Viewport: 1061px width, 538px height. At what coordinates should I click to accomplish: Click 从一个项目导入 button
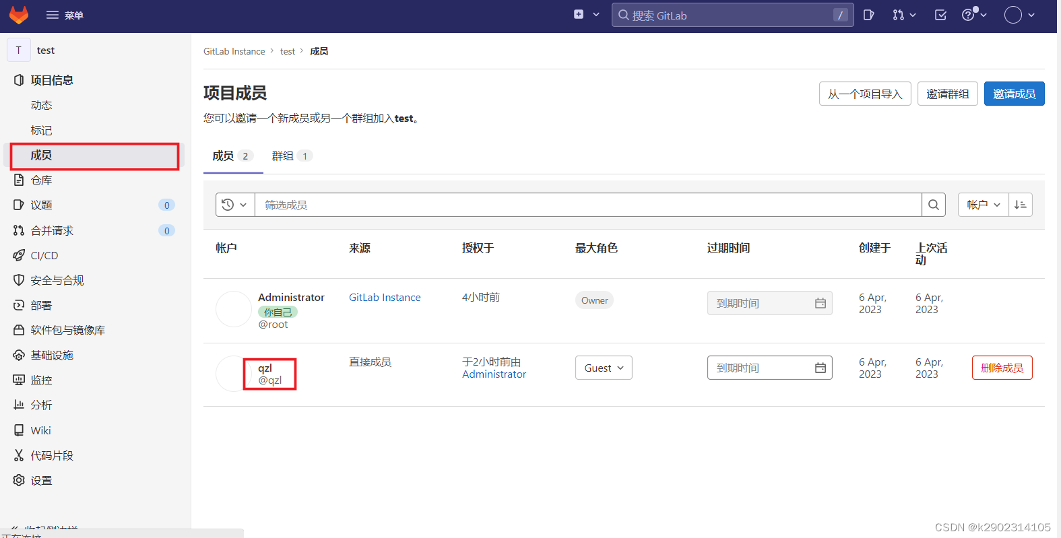[x=865, y=94]
